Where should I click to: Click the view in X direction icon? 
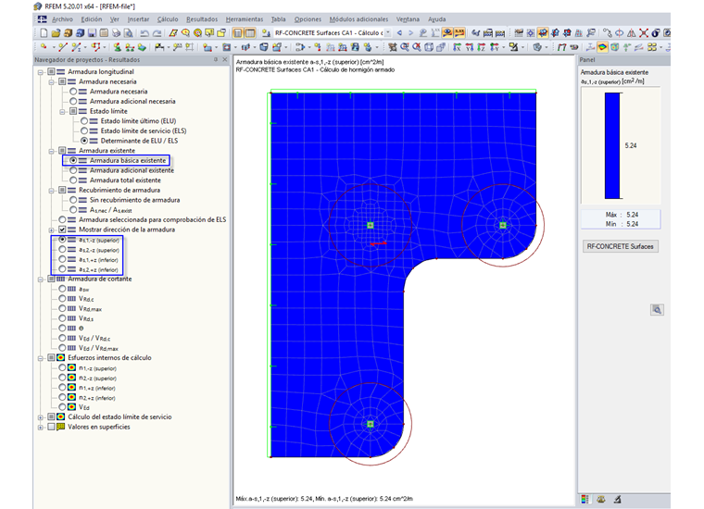coord(457,46)
